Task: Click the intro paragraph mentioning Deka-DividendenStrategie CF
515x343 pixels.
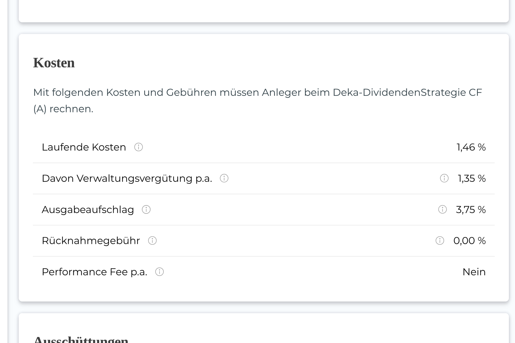Action: pyautogui.click(x=257, y=101)
